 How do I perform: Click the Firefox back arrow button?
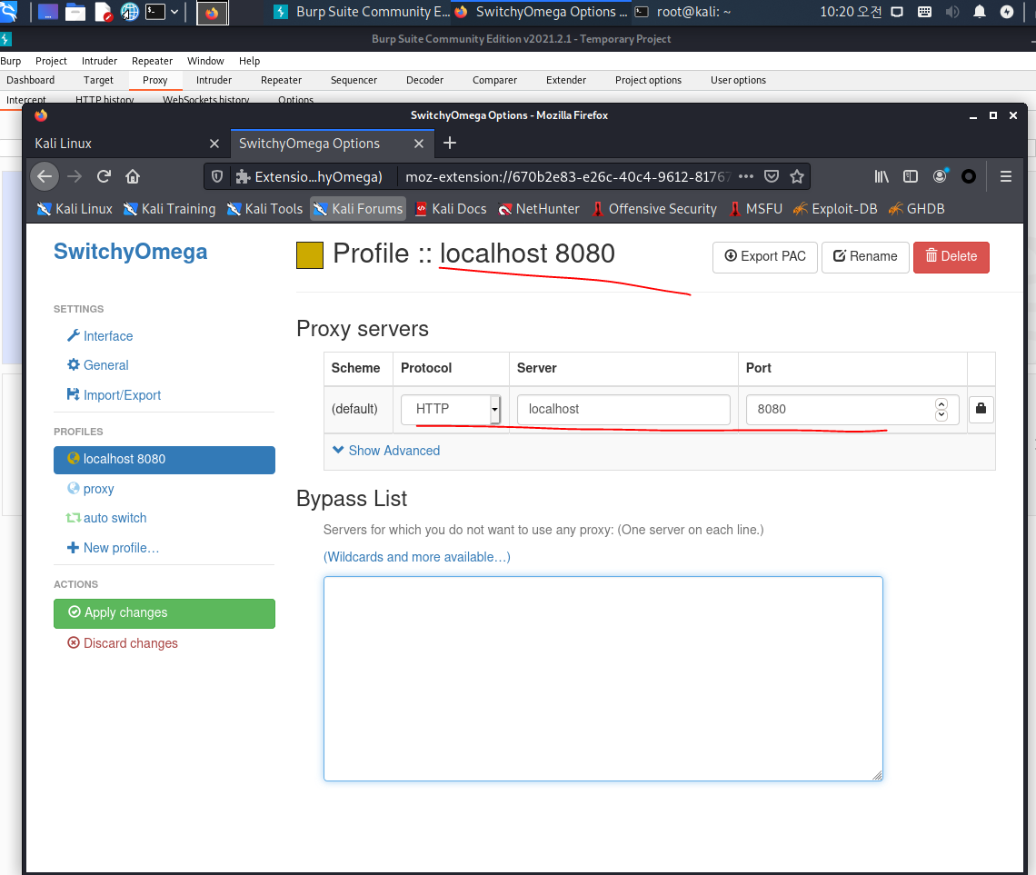(x=45, y=176)
